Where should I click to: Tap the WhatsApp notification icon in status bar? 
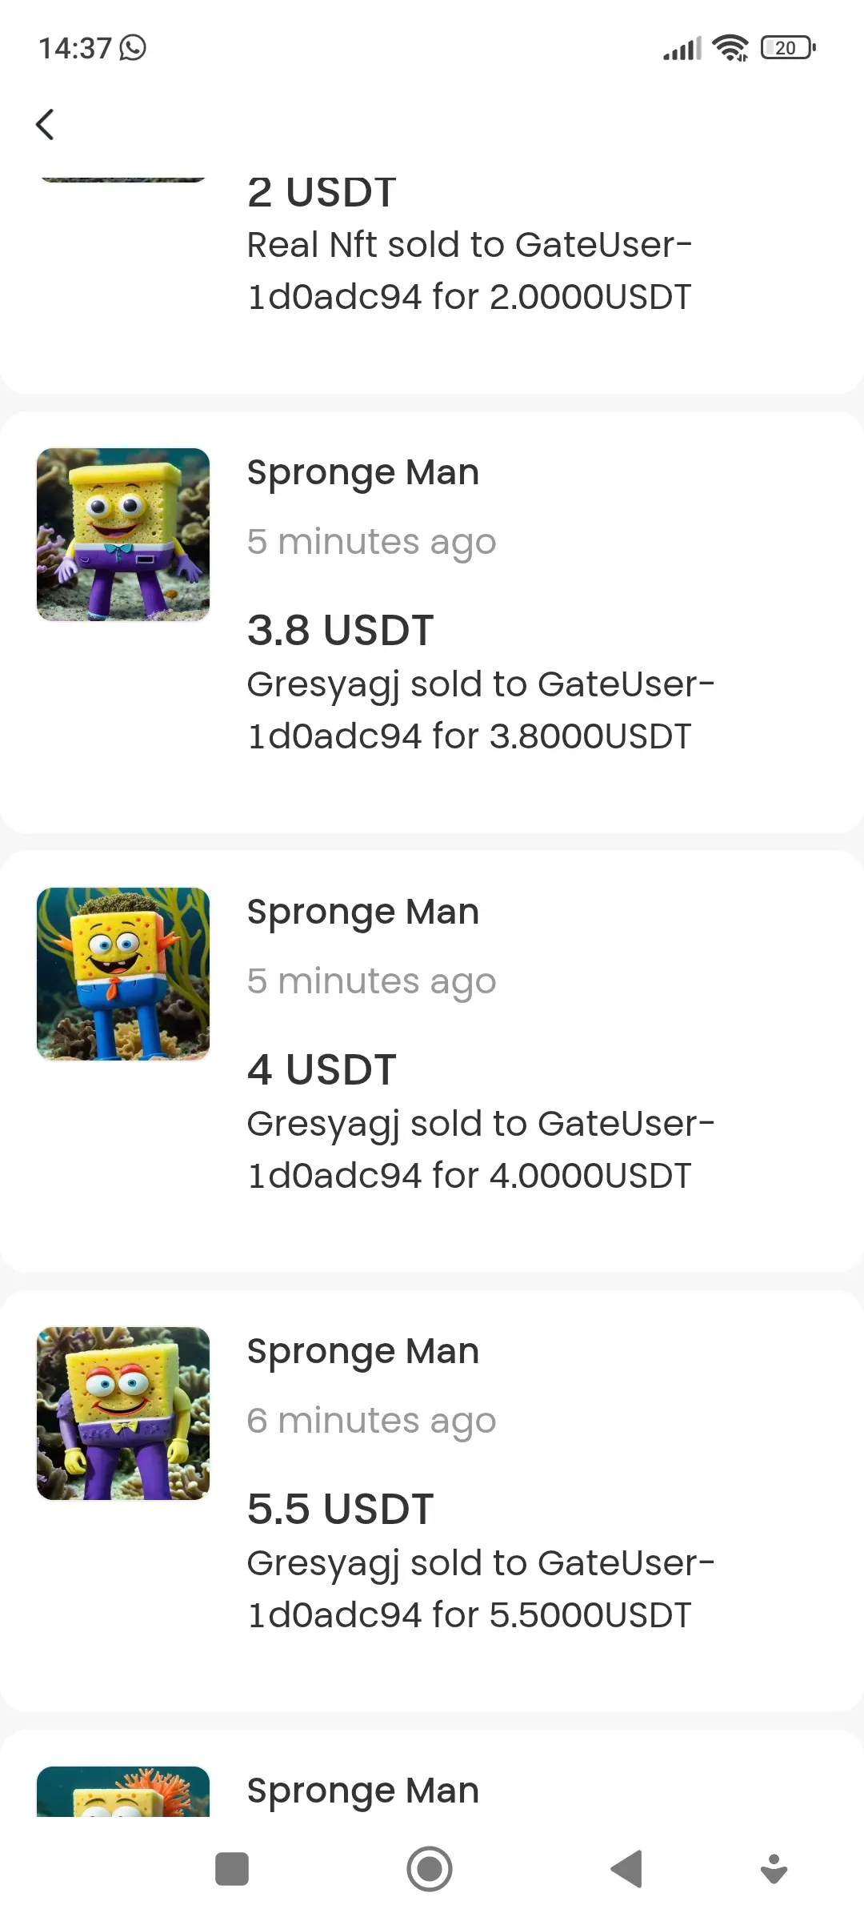point(133,48)
